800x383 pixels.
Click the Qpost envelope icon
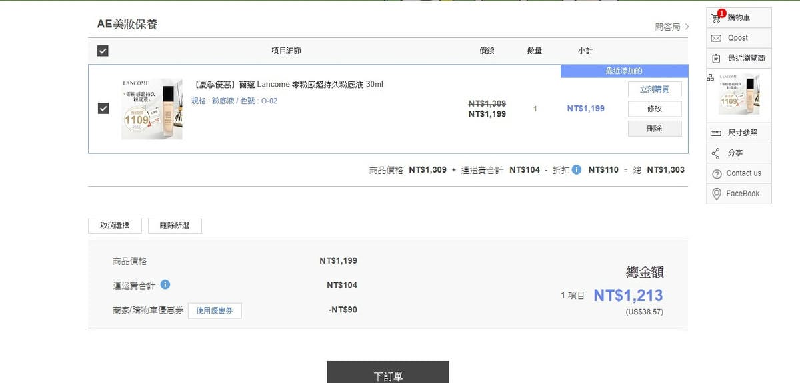click(x=717, y=38)
